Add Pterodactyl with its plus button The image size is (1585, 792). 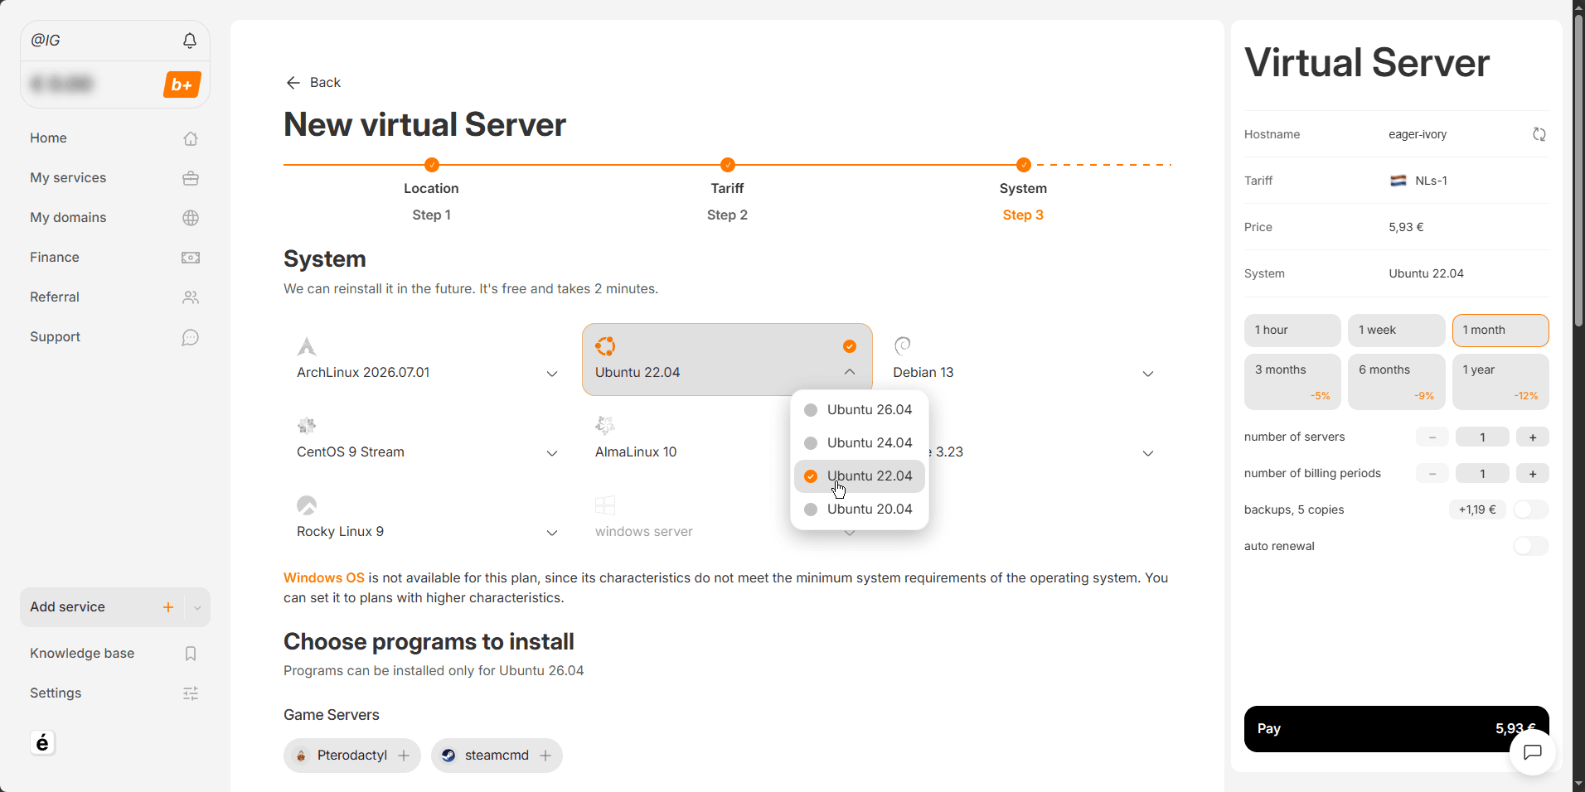404,756
